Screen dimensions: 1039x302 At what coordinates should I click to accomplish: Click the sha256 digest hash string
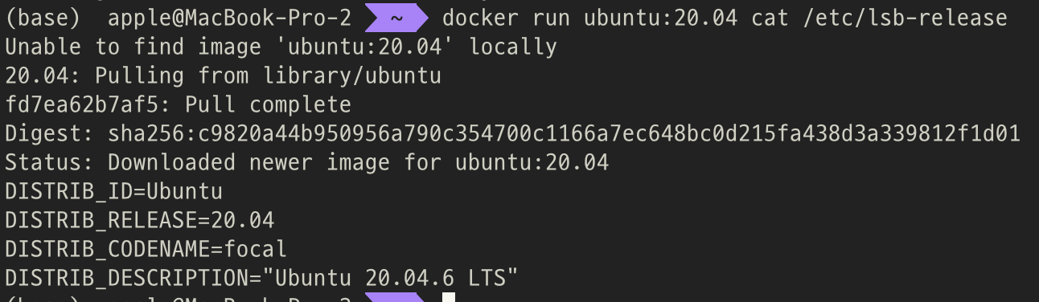pos(564,133)
